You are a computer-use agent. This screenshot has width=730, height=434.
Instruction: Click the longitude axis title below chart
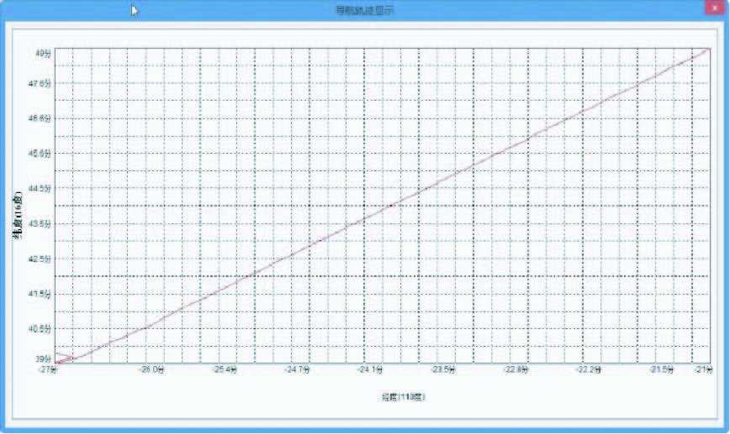[403, 395]
